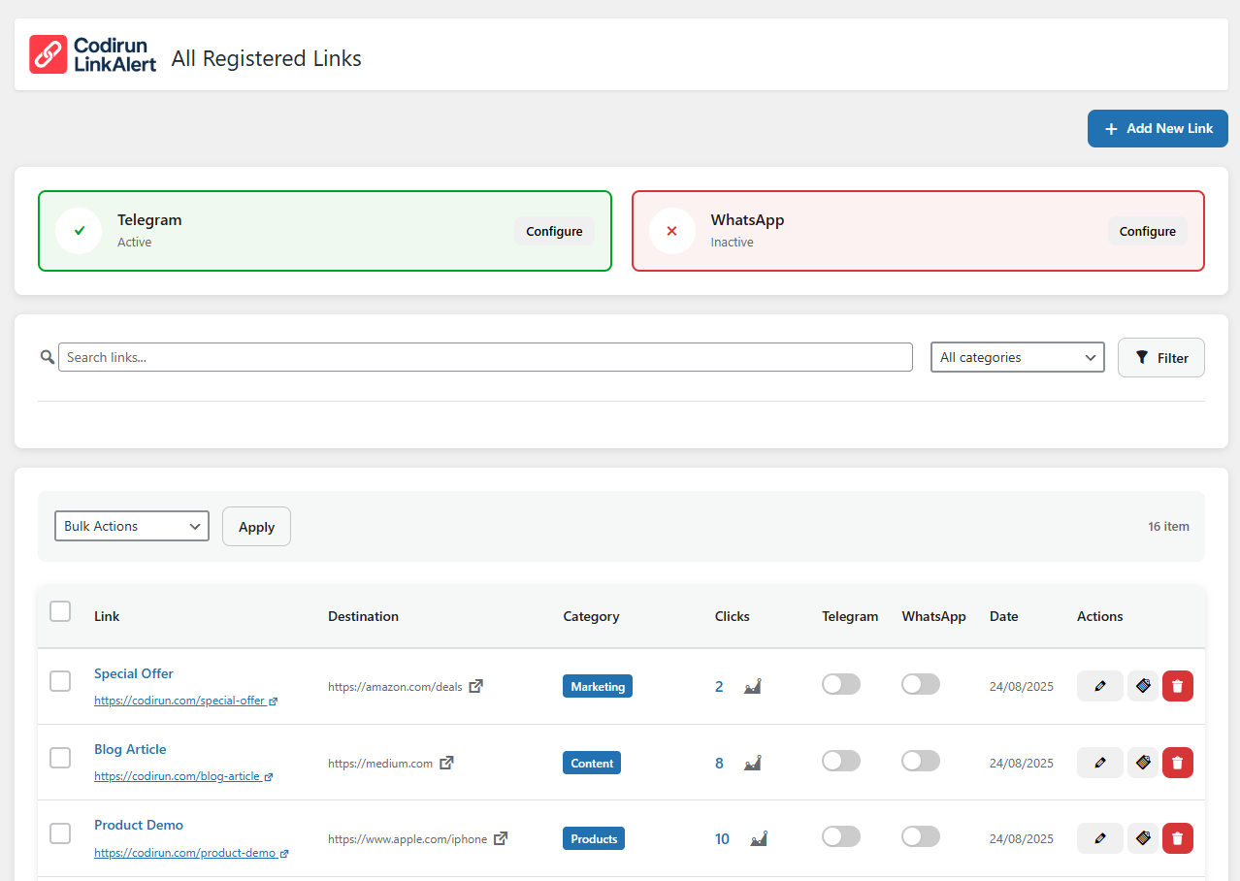Open the codirun.com/special-offer short link
This screenshot has width=1240, height=881.
click(x=179, y=701)
